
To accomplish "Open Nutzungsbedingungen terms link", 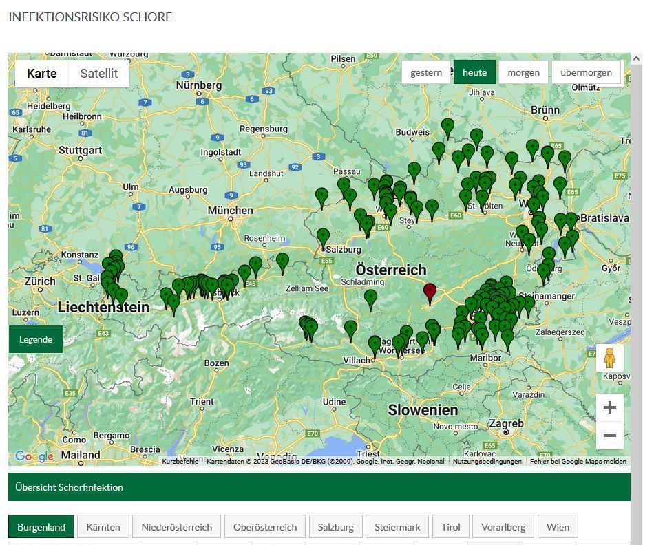I will [x=487, y=461].
